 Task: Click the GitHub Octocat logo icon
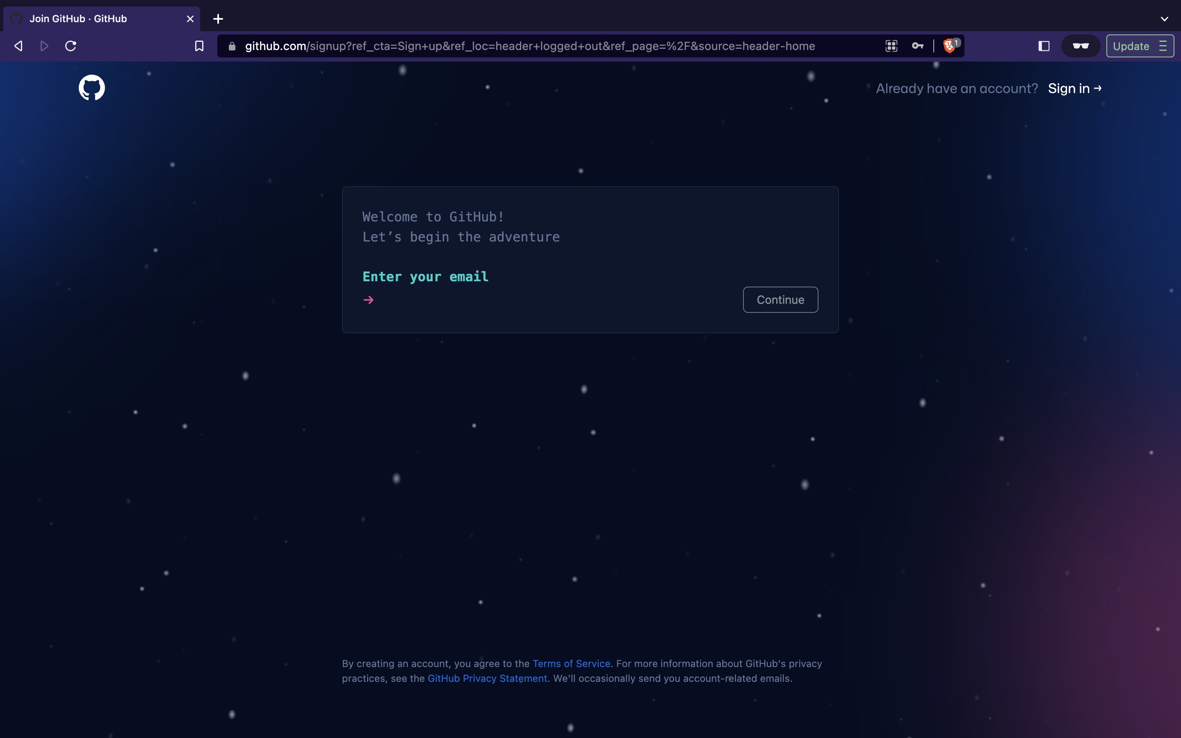click(91, 87)
